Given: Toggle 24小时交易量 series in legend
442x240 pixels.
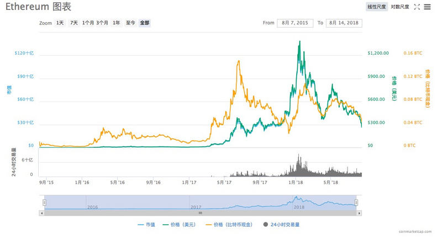Looking at the screenshot, I should [x=281, y=225].
